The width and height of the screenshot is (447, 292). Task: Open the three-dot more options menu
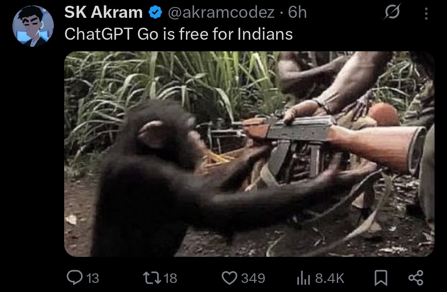tap(426, 13)
